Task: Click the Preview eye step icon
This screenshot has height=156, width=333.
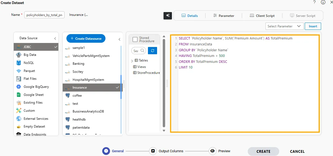Action: (x=212, y=151)
